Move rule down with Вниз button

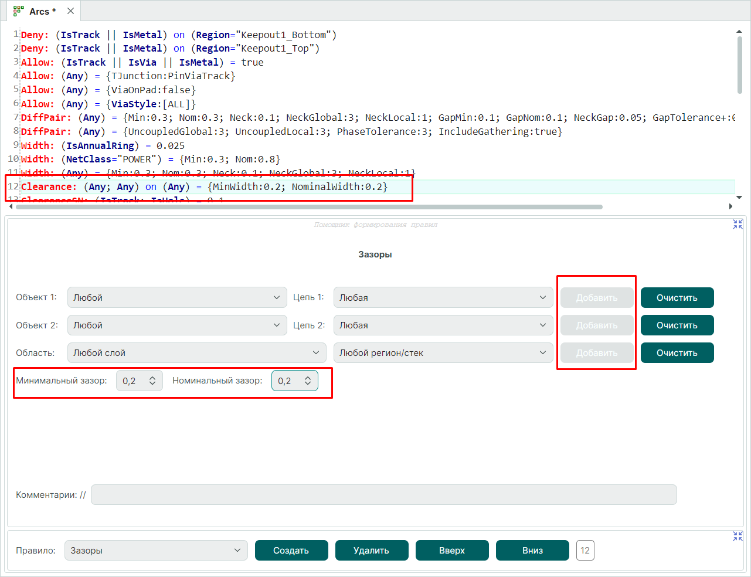coord(532,550)
